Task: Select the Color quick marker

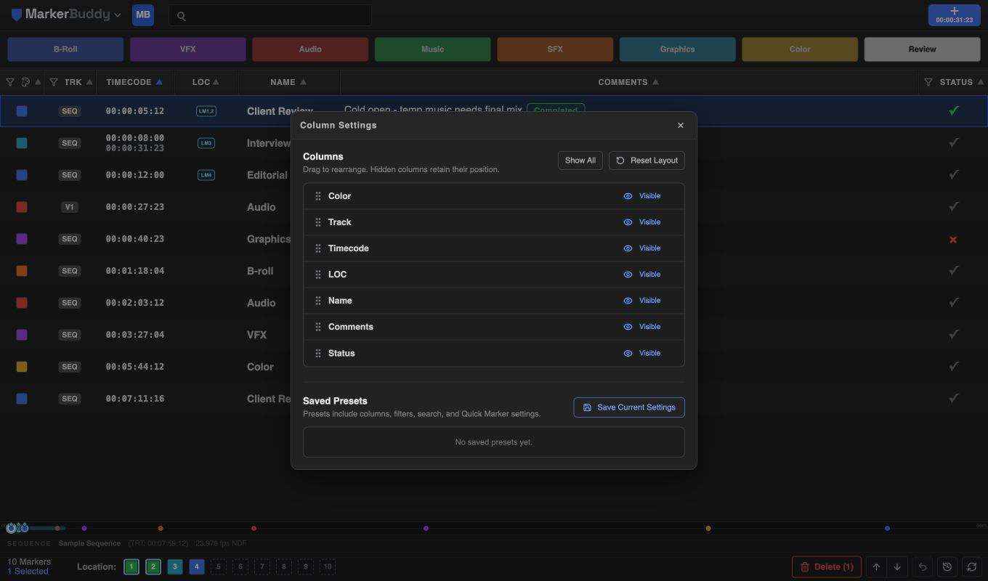Action: point(800,49)
